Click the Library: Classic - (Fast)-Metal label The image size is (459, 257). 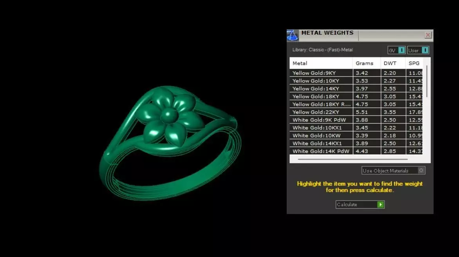[x=323, y=50]
